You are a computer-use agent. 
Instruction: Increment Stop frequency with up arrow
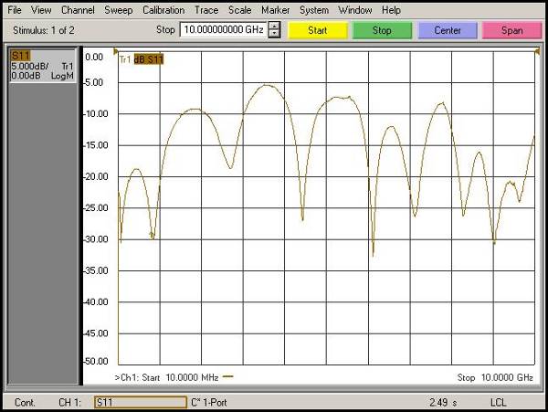coord(274,26)
